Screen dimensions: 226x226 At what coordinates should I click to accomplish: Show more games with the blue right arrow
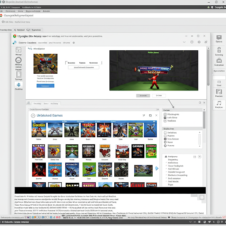tap(157, 168)
